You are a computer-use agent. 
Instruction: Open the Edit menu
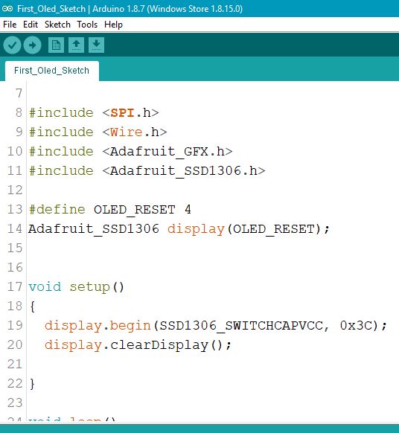[31, 25]
